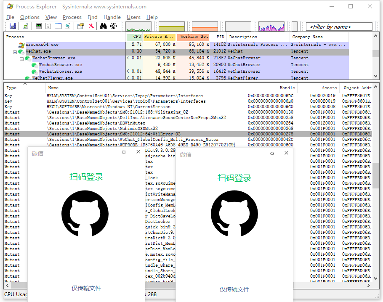Screen dimensions: 383x302
Task: Click the Filter by name field
Action: [x=339, y=26]
